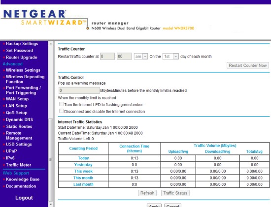Click the Download/Avg column header
Viewport: 271px width, 207px height.
click(x=218, y=151)
